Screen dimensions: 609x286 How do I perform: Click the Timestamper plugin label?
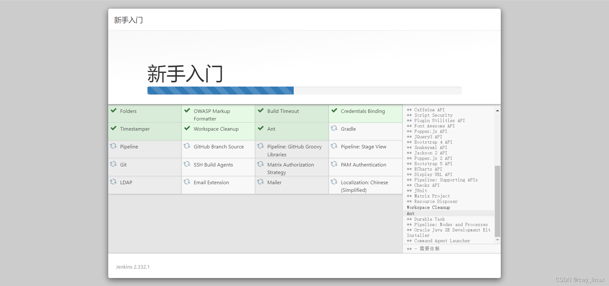[135, 129]
